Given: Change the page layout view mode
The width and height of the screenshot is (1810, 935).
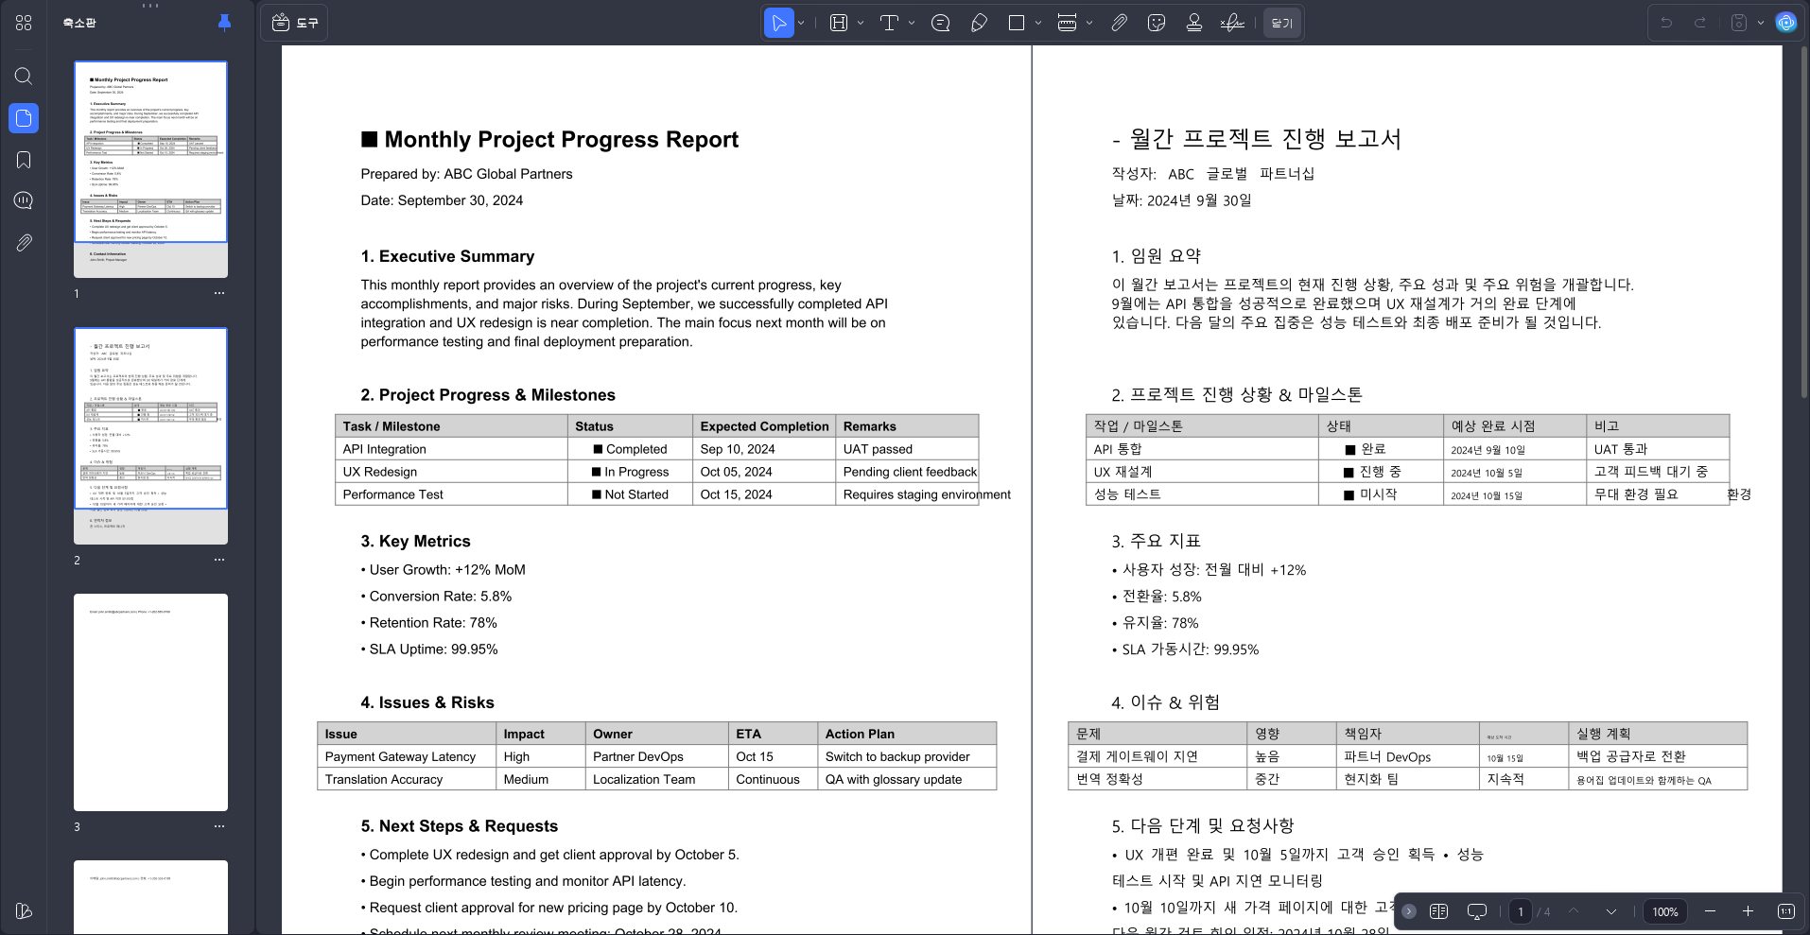Looking at the screenshot, I should [1438, 911].
